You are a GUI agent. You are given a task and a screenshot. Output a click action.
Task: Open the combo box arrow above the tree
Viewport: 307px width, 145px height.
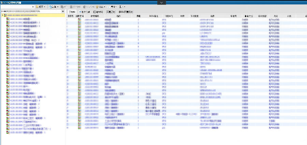pos(63,12)
